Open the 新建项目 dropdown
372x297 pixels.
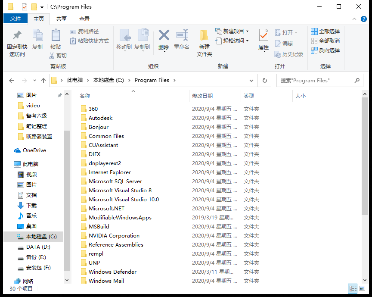point(232,31)
